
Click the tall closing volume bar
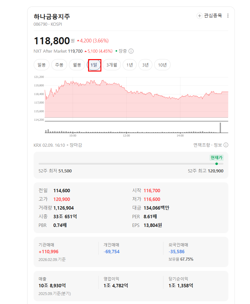pyautogui.click(x=220, y=128)
